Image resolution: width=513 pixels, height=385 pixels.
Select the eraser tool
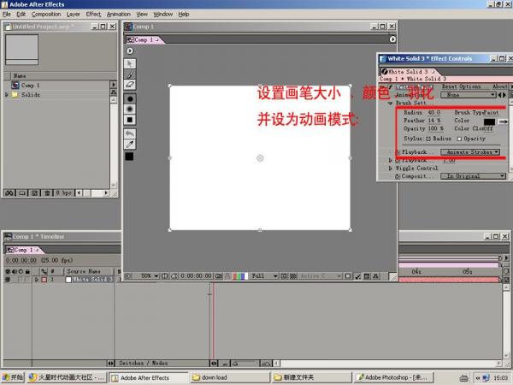(x=130, y=85)
